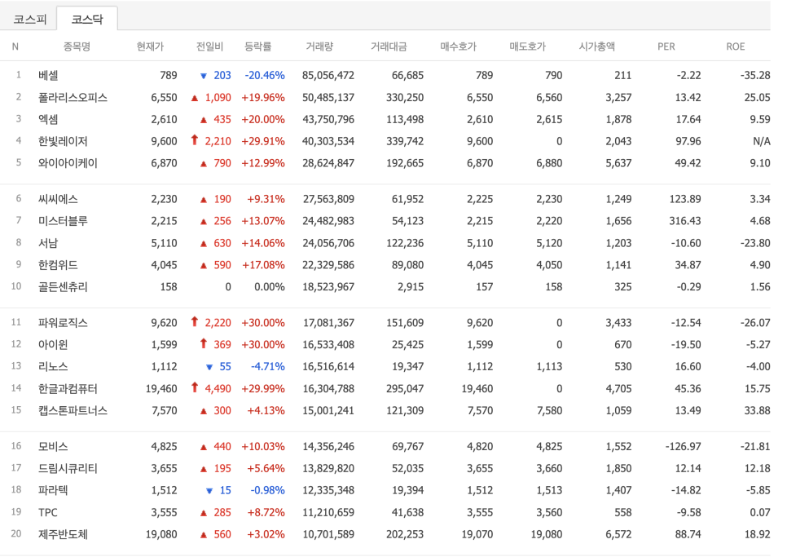This screenshot has width=787, height=557.
Task: Open stock 엑셈
Action: pos(48,120)
